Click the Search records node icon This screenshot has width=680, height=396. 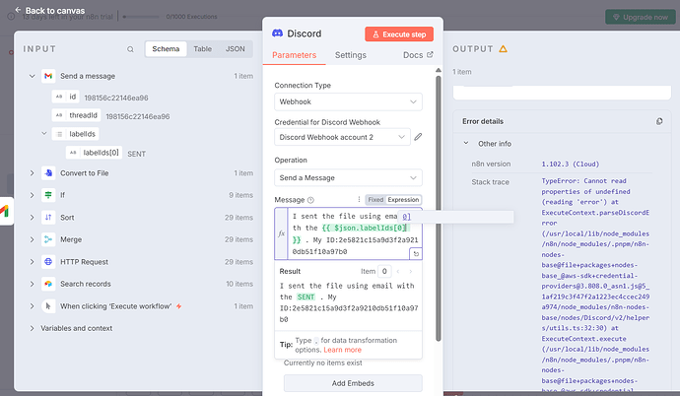coord(48,284)
